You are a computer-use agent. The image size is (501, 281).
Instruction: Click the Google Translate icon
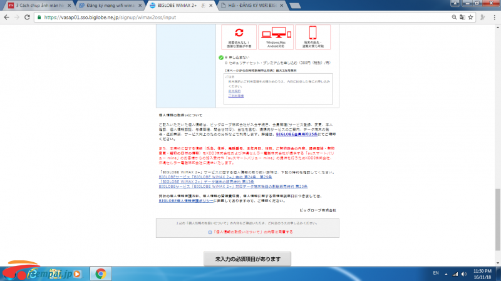click(x=462, y=18)
